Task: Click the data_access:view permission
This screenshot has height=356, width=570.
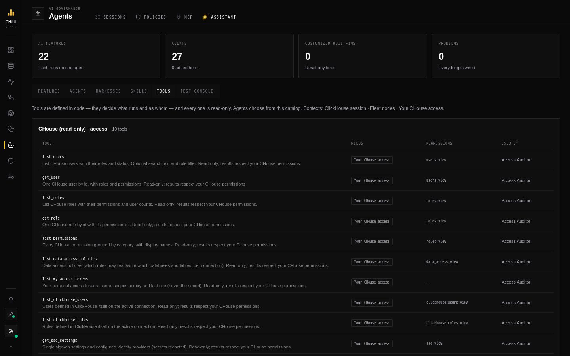Action: [442, 262]
